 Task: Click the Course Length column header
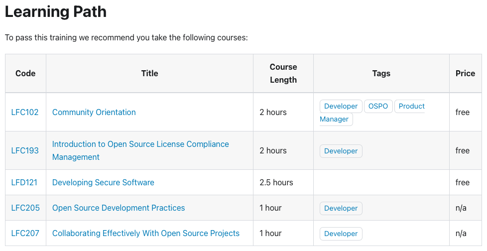(283, 73)
